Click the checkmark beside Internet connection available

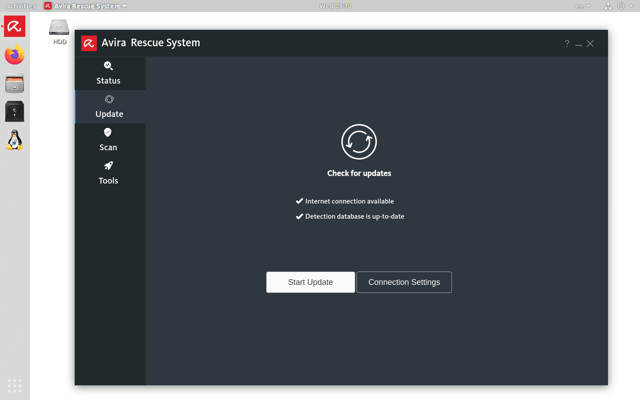pyautogui.click(x=300, y=201)
